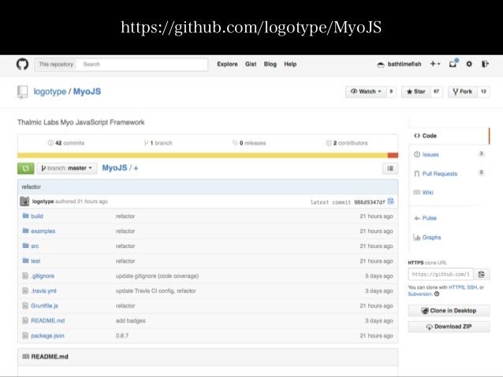Image resolution: width=503 pixels, height=377 pixels.
Task: Open the refactor latest commit message
Action: click(31, 187)
